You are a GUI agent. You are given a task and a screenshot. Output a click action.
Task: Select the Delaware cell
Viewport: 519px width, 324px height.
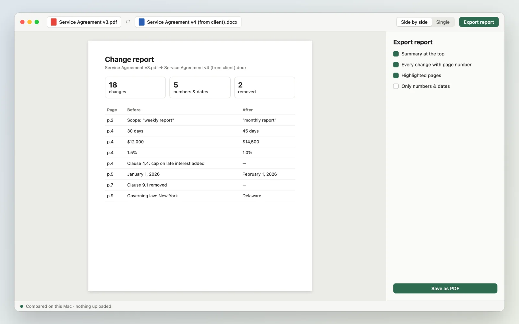252,196
